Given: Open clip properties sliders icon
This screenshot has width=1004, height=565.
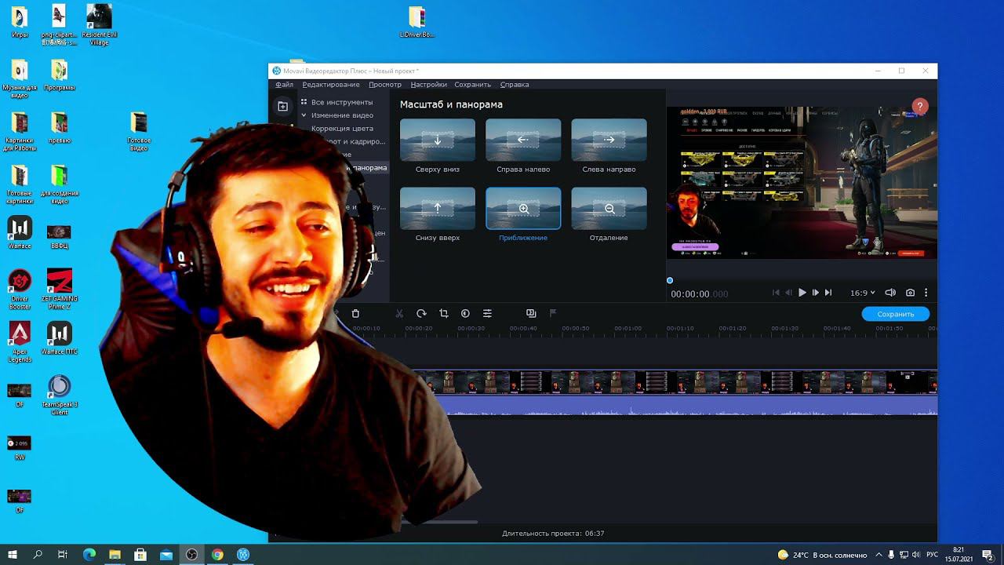Looking at the screenshot, I should [487, 313].
